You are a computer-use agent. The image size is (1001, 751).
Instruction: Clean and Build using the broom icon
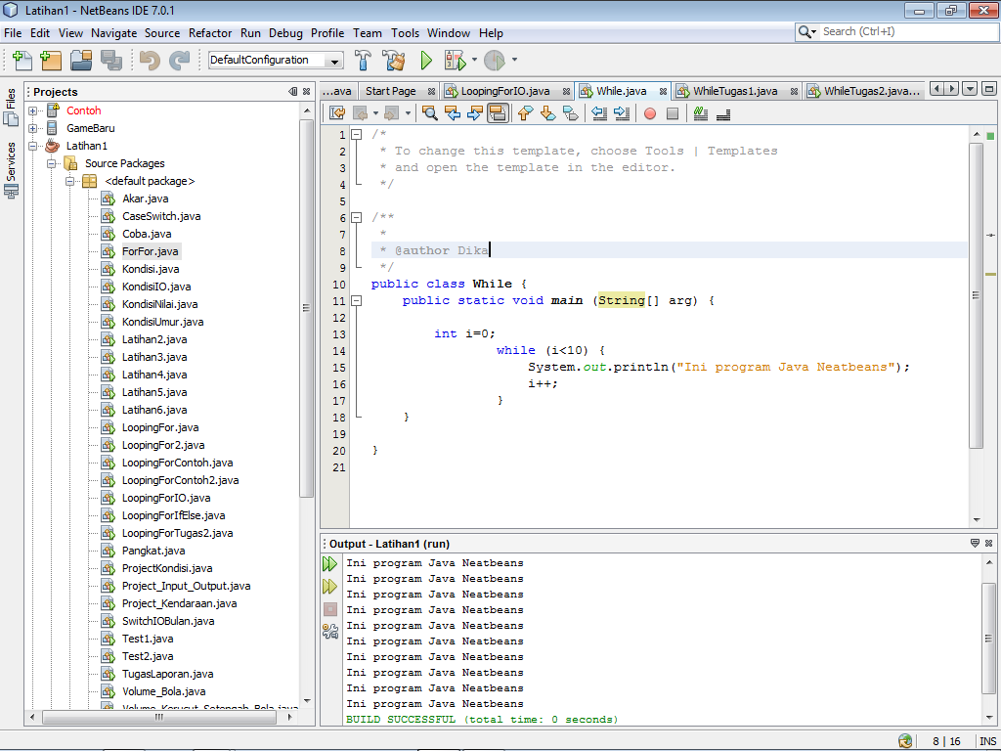tap(392, 60)
